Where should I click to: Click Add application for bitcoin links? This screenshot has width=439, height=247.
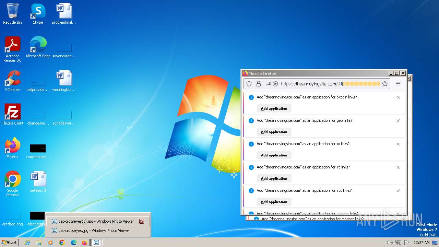[274, 108]
